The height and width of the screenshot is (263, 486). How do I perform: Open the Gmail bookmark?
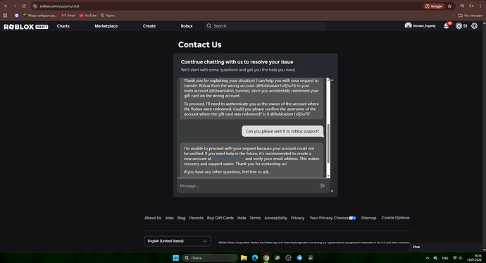tap(68, 16)
